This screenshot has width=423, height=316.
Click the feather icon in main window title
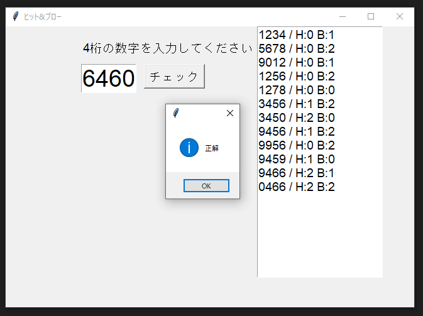point(16,16)
